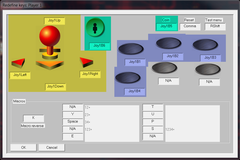Select the Test menu RShift field
The height and width of the screenshot is (160, 240).
pos(215,26)
